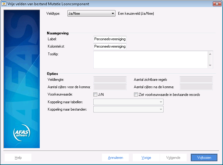
Task: Click the 'Tooltip:' label
Action: pos(53,54)
